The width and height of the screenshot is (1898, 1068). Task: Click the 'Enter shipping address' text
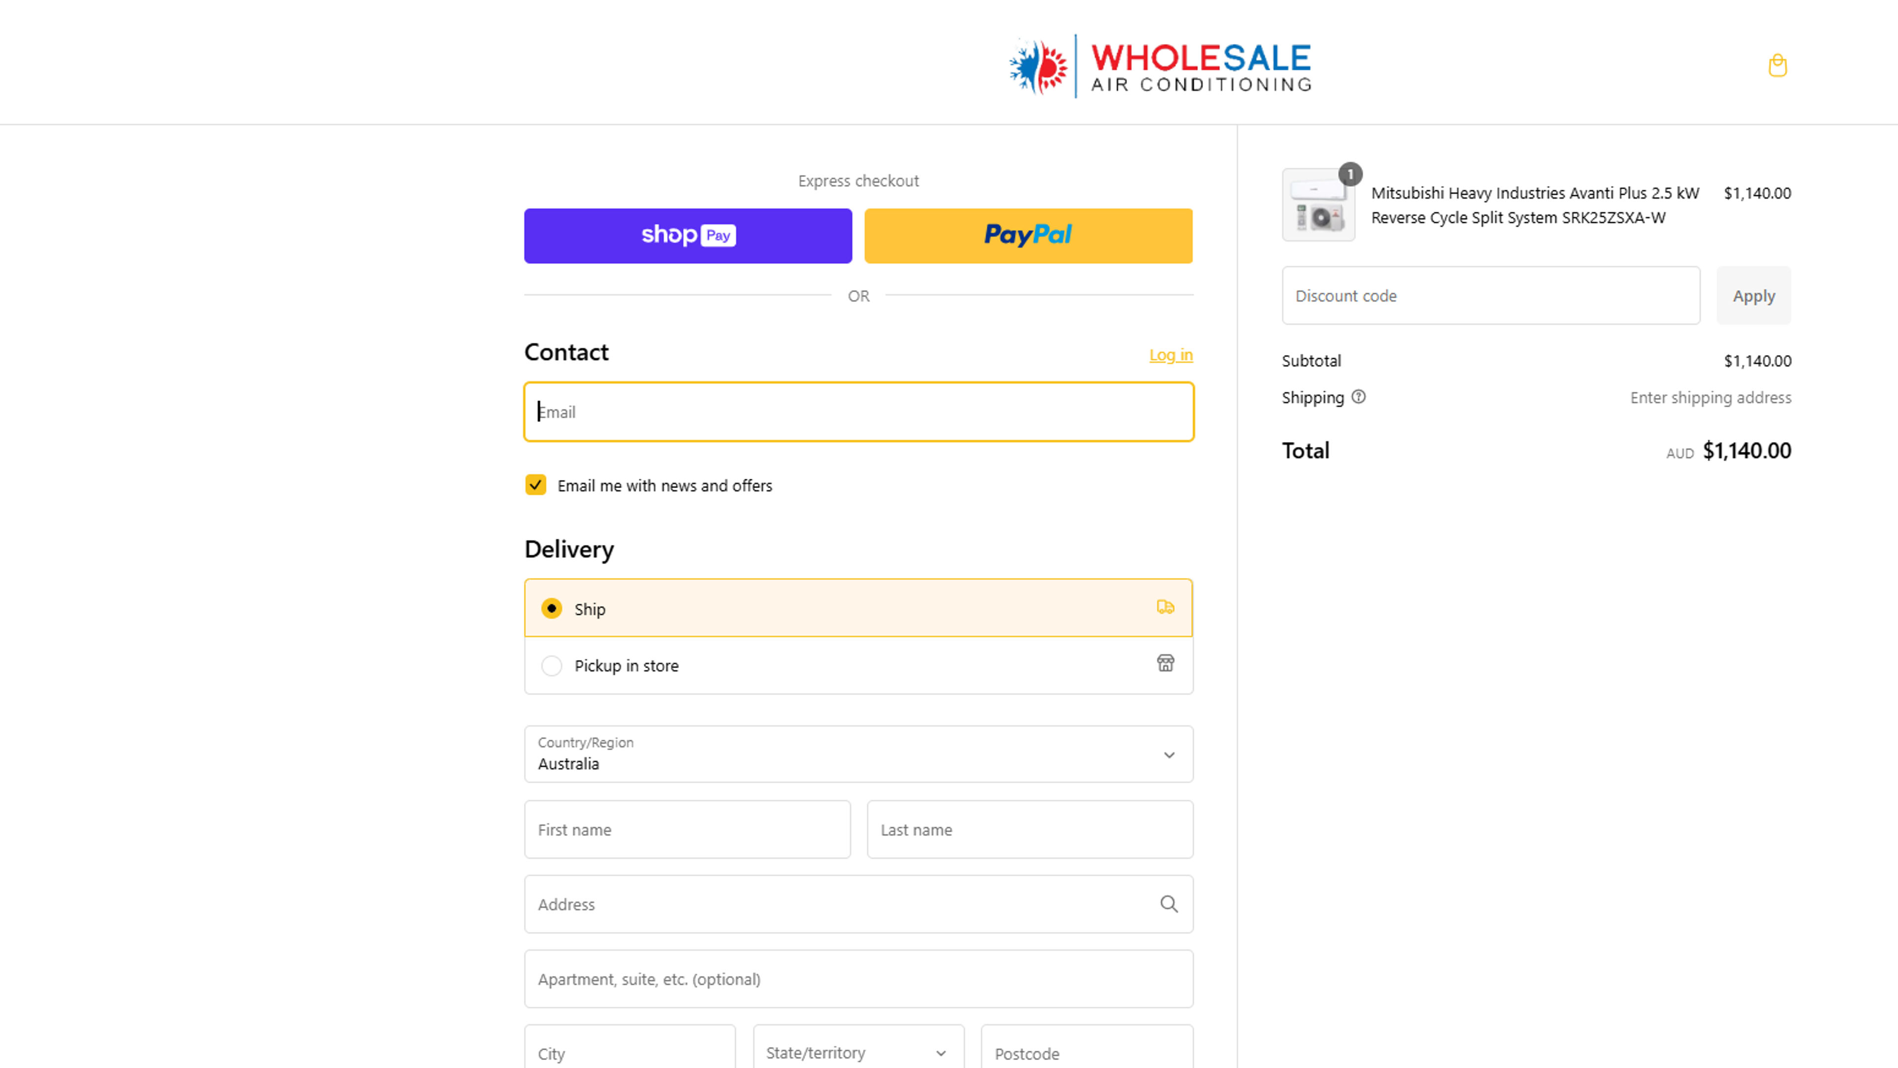point(1710,397)
